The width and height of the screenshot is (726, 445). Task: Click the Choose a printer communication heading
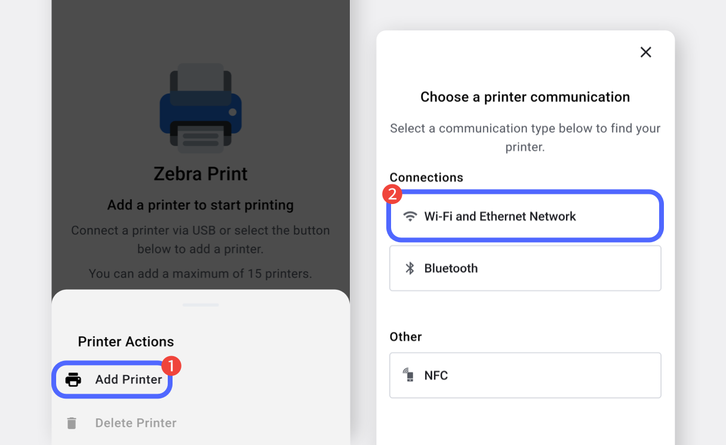(525, 97)
